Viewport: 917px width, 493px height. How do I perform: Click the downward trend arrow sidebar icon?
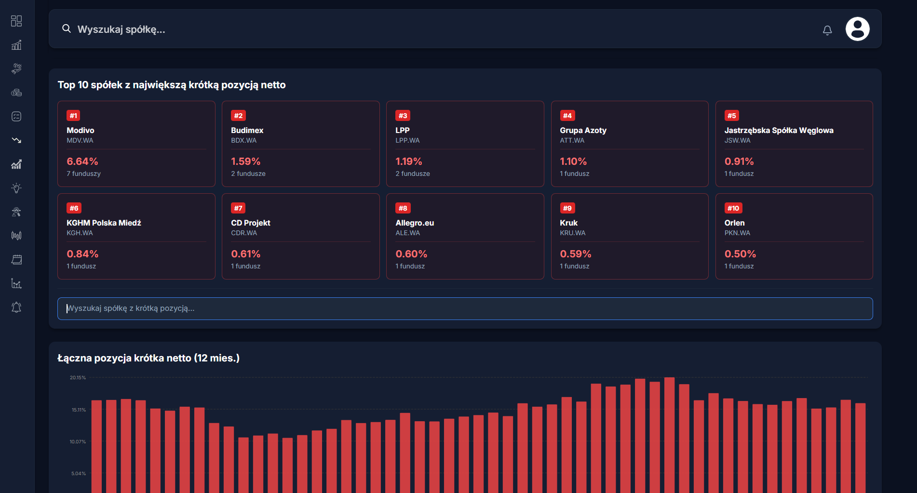pos(16,140)
